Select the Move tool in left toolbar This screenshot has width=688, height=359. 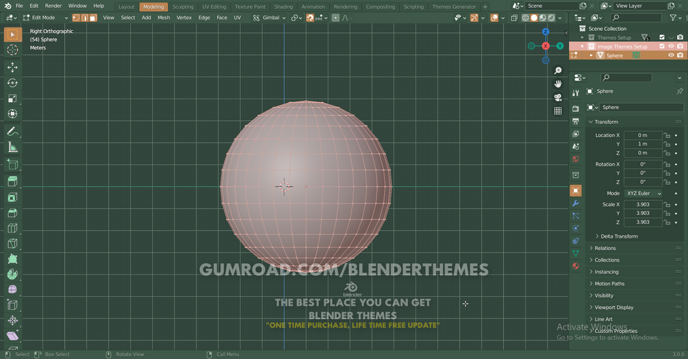tap(12, 67)
